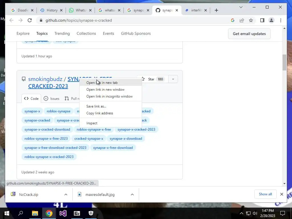This screenshot has height=219, width=292.
Task: Open the Chrome profile avatar
Action: click(x=271, y=20)
